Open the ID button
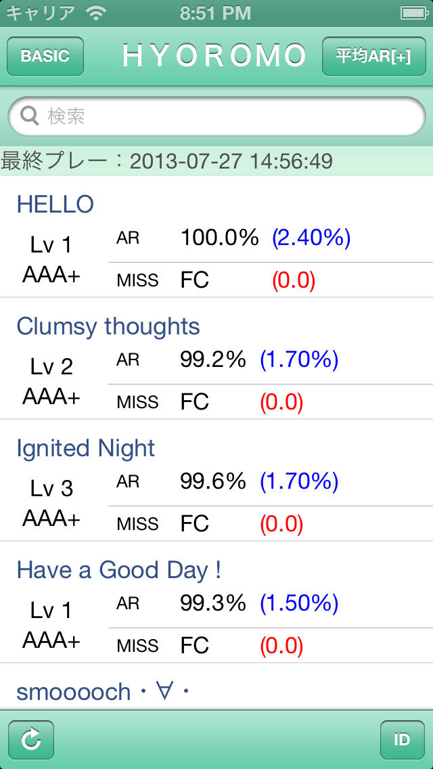This screenshot has height=769, width=433. (402, 739)
